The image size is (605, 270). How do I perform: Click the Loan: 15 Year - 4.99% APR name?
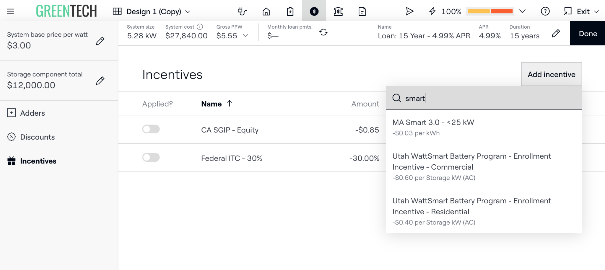click(424, 36)
